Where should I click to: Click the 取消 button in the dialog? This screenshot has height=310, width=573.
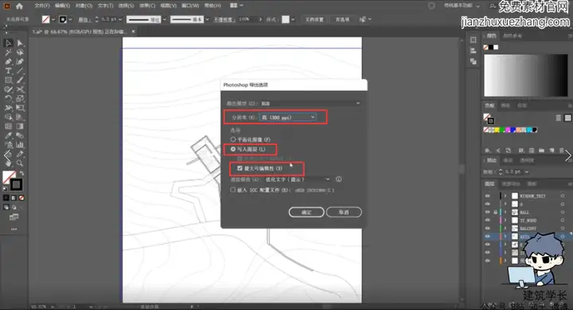(x=344, y=212)
